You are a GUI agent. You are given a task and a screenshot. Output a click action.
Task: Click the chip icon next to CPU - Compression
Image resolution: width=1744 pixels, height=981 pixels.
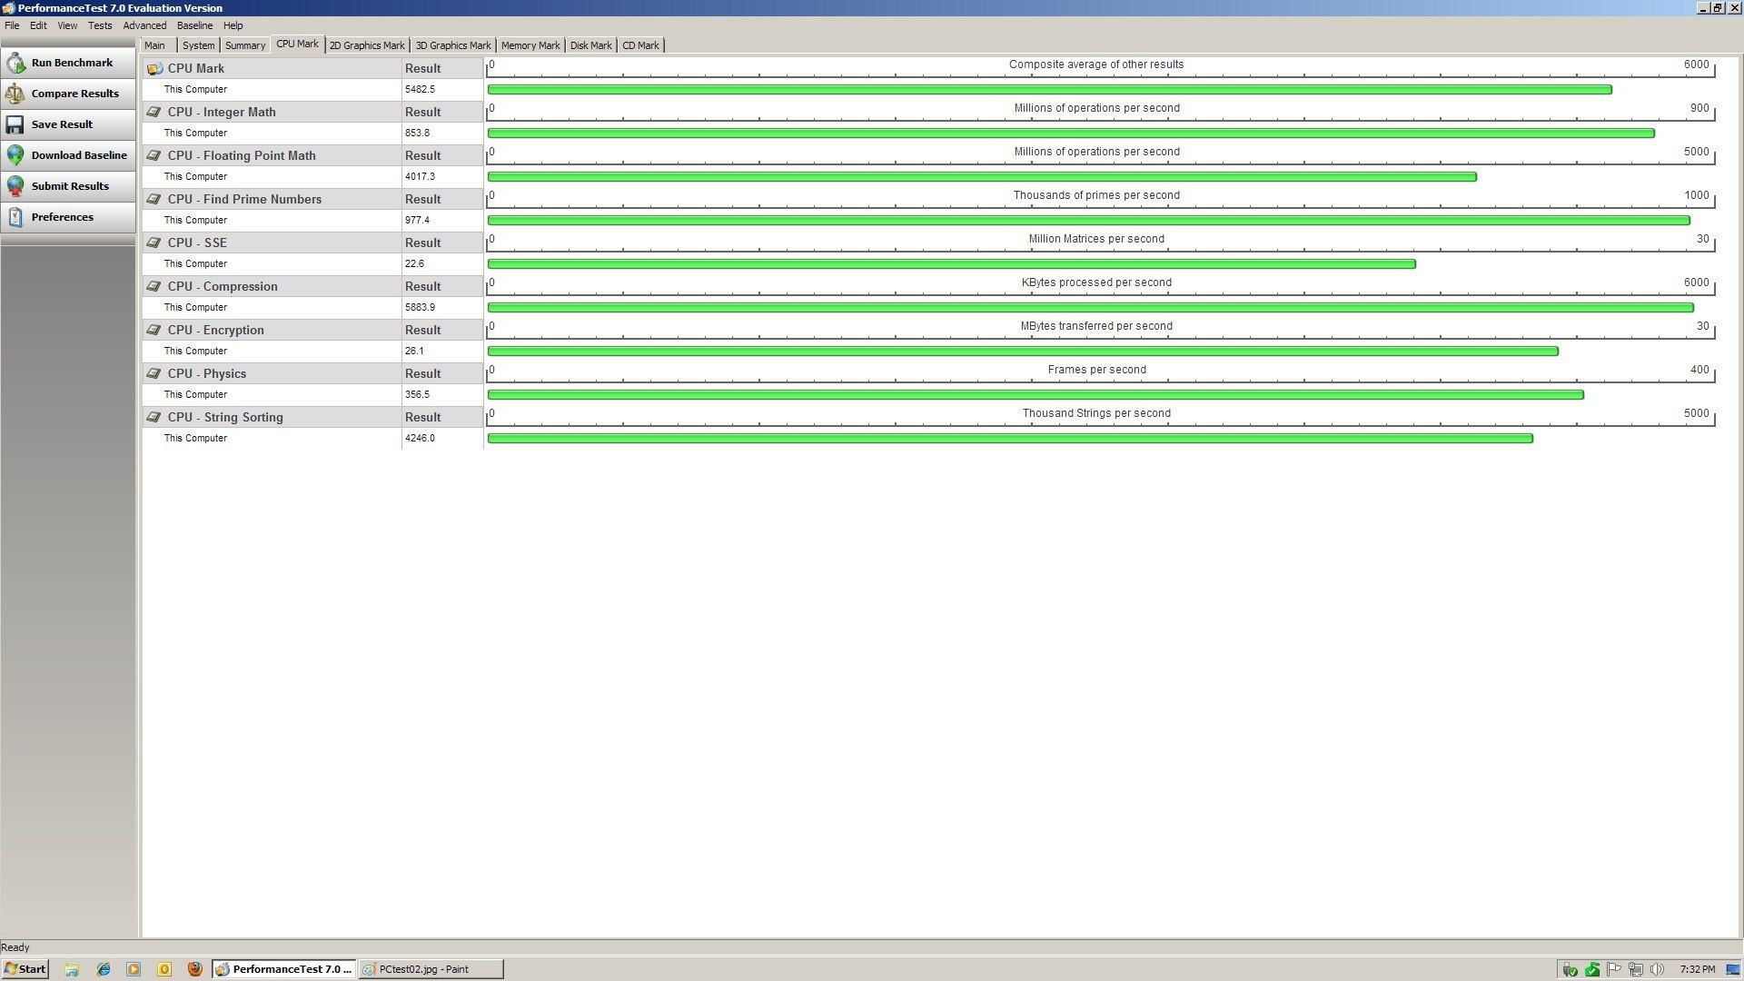(154, 286)
